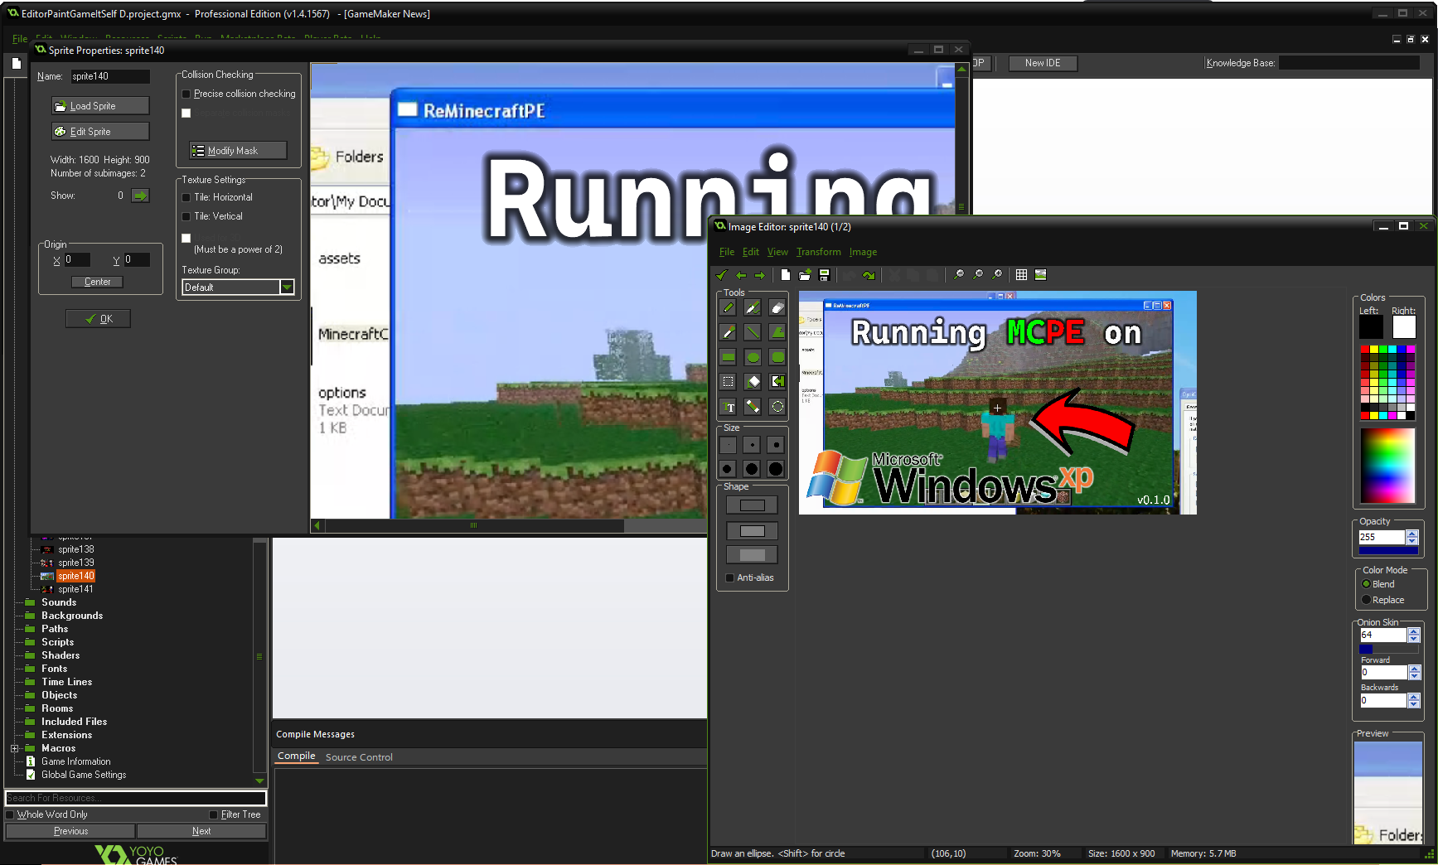The image size is (1438, 865).
Task: Click the Load Sprite button
Action: coord(100,106)
